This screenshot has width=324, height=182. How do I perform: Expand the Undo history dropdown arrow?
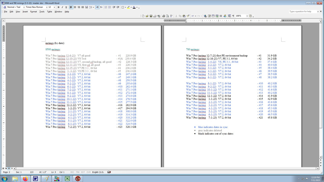(x=196, y=16)
